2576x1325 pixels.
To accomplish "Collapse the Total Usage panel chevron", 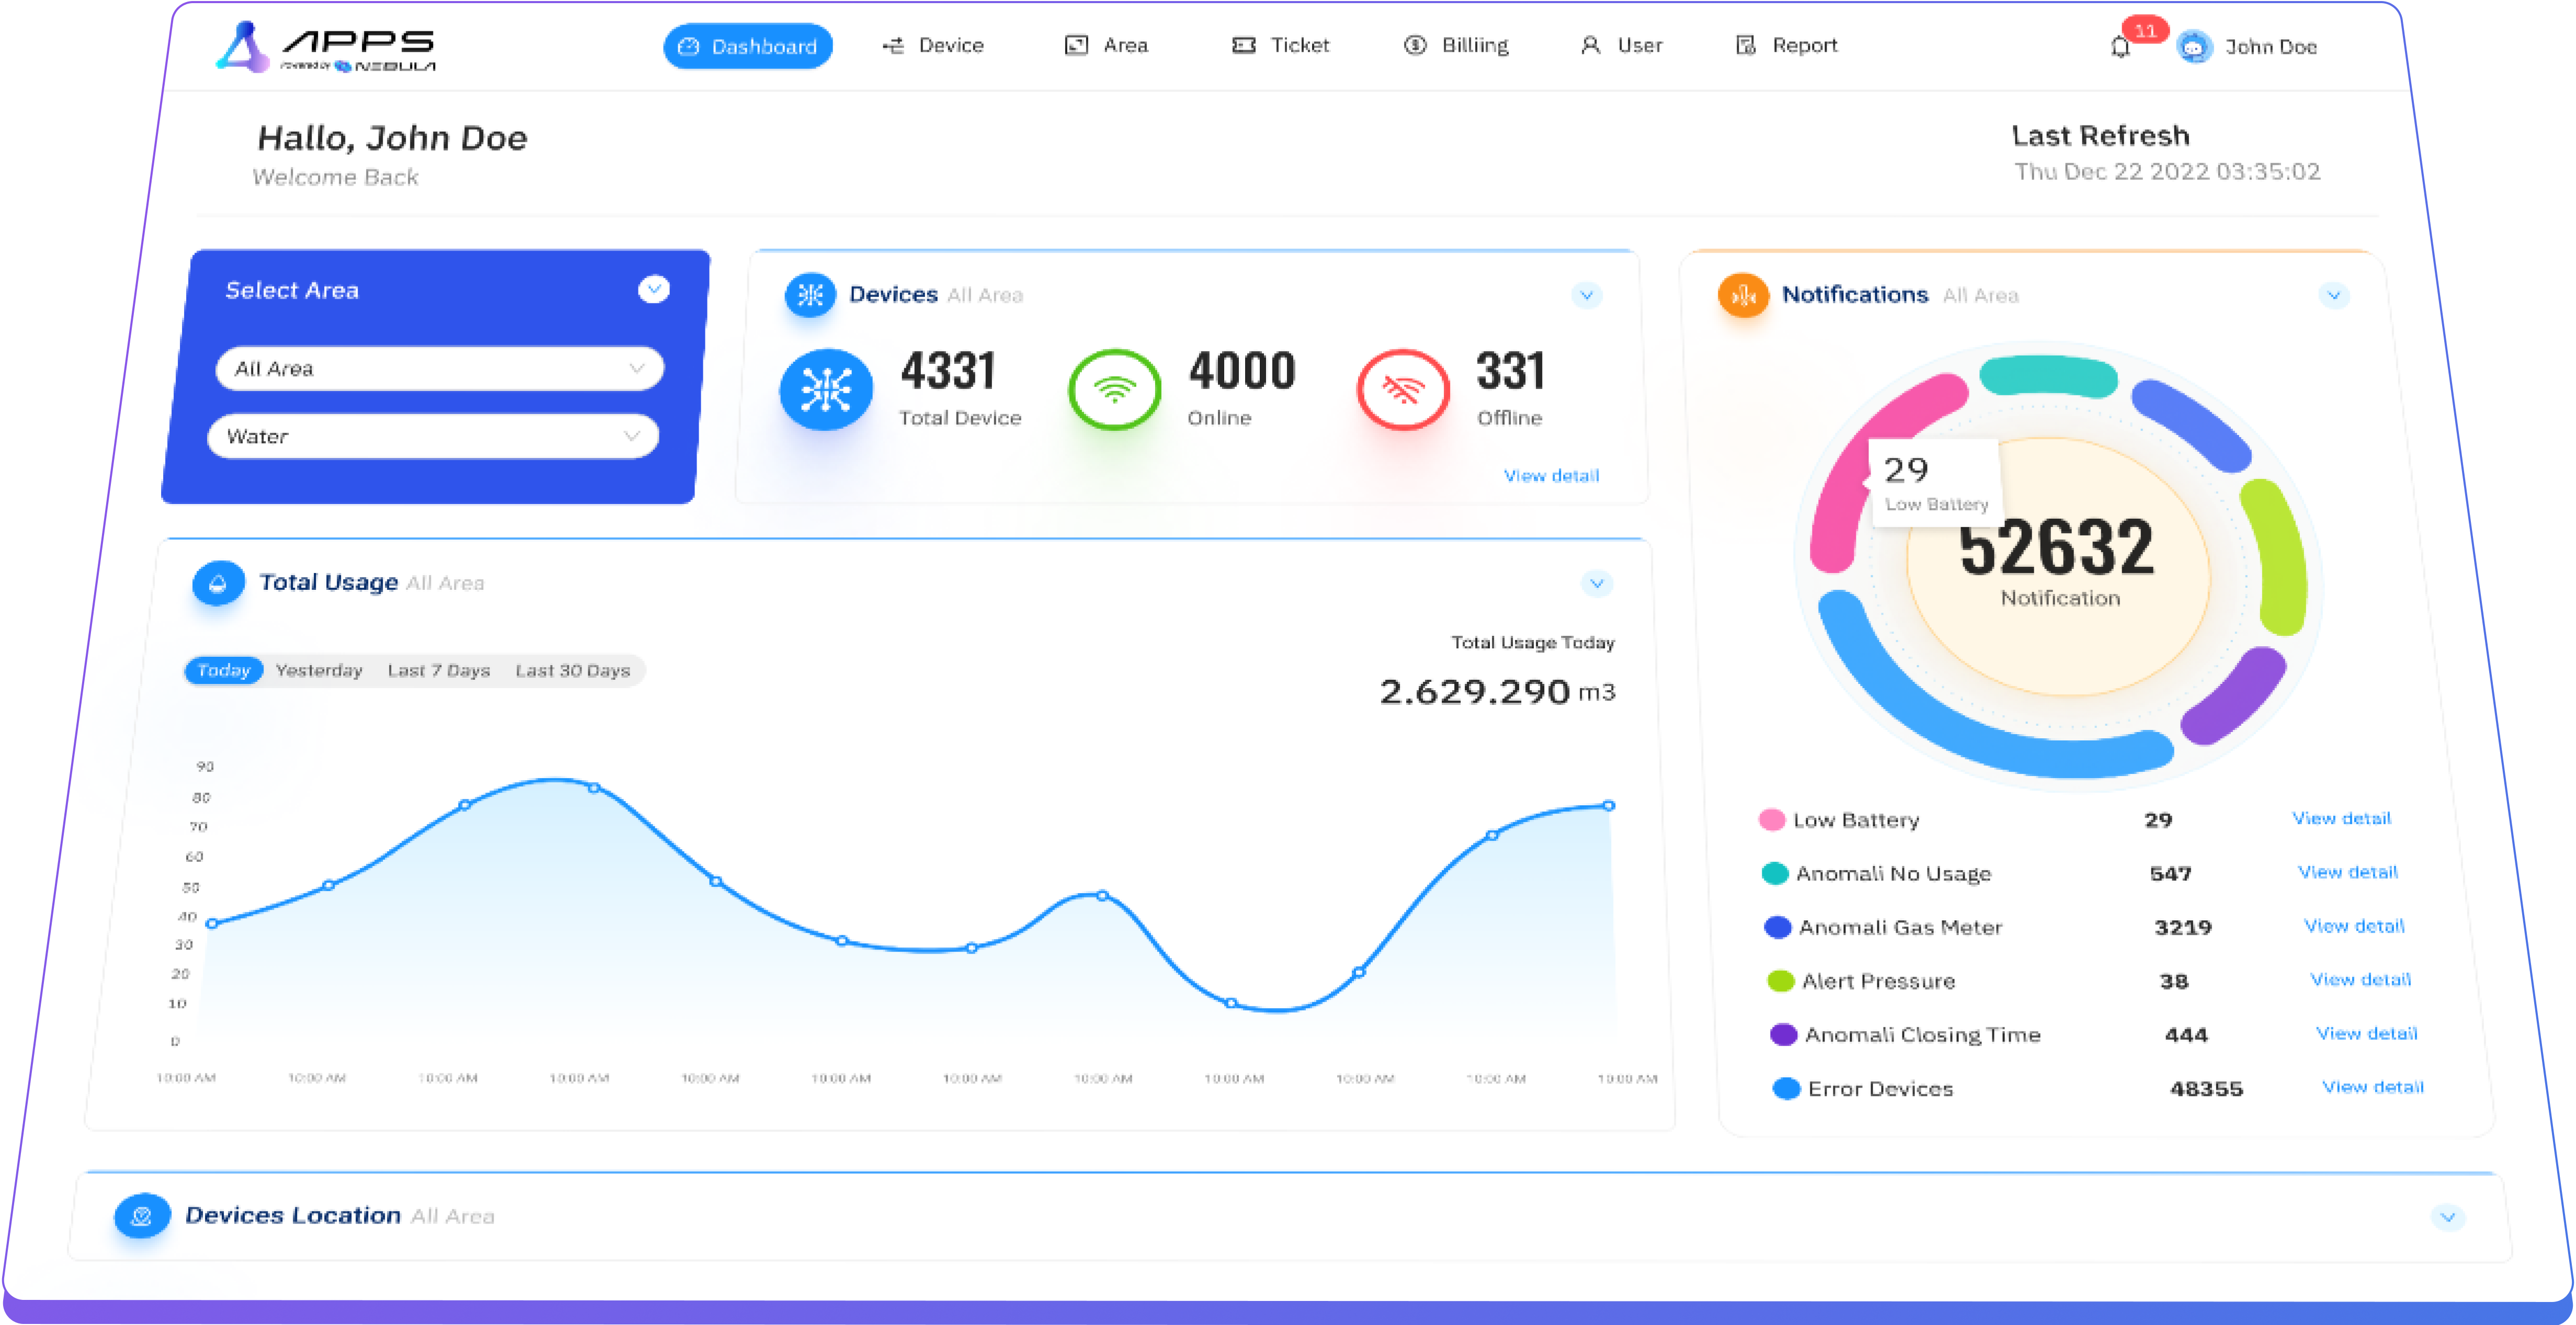I will 1597,583.
